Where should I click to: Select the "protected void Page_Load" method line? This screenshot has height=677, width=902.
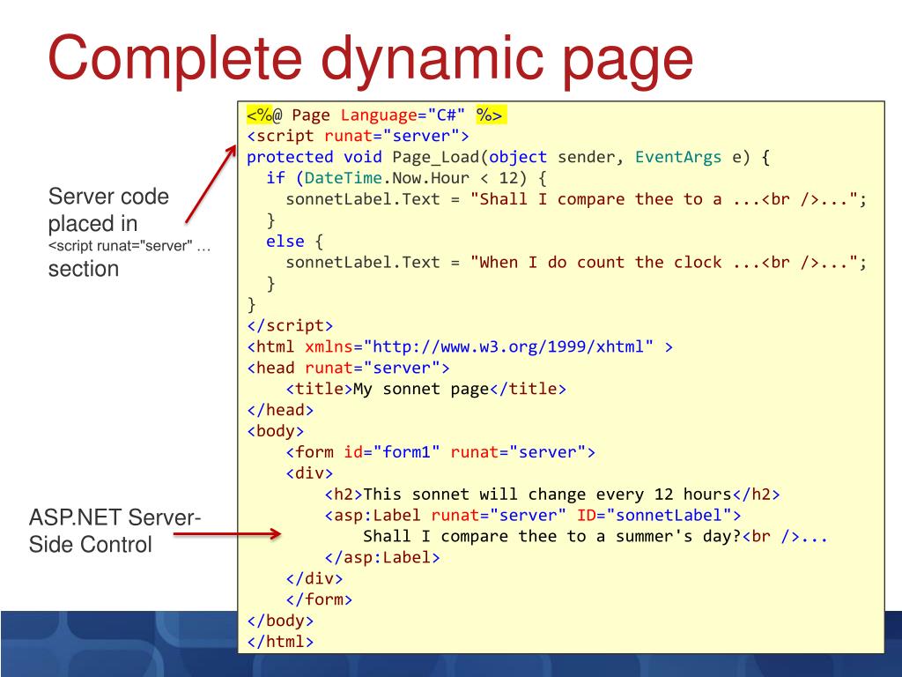[x=508, y=157]
